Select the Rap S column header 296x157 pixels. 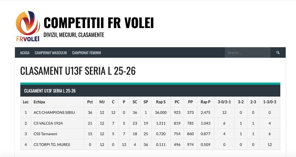coord(161,102)
